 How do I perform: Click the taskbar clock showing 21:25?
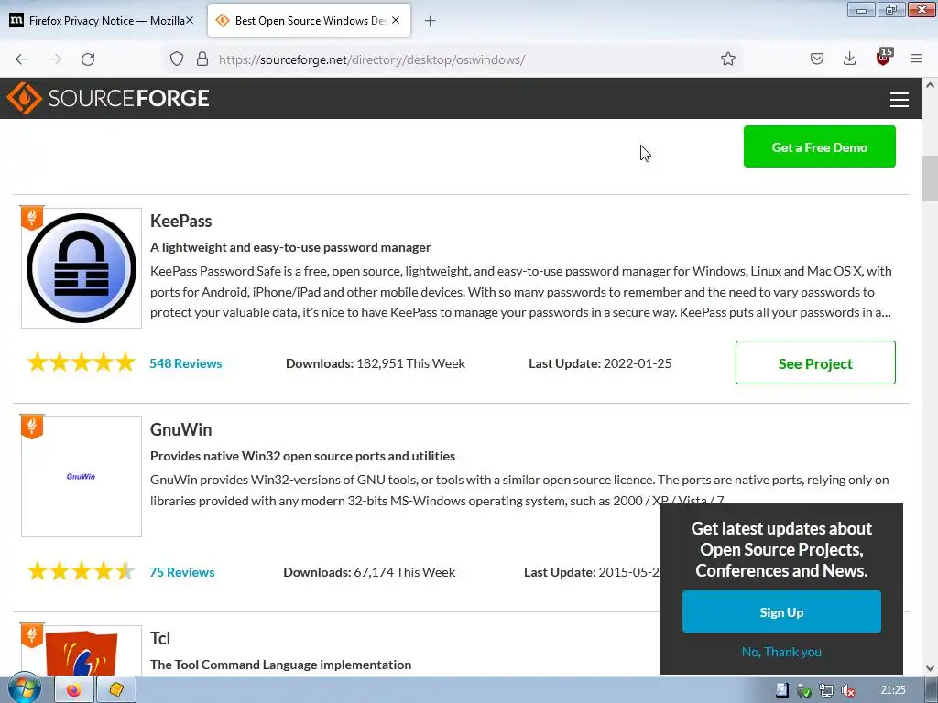(x=893, y=690)
